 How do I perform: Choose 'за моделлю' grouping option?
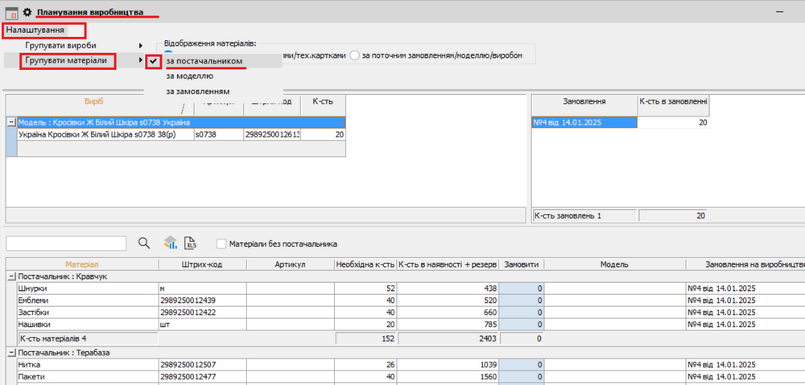click(190, 76)
